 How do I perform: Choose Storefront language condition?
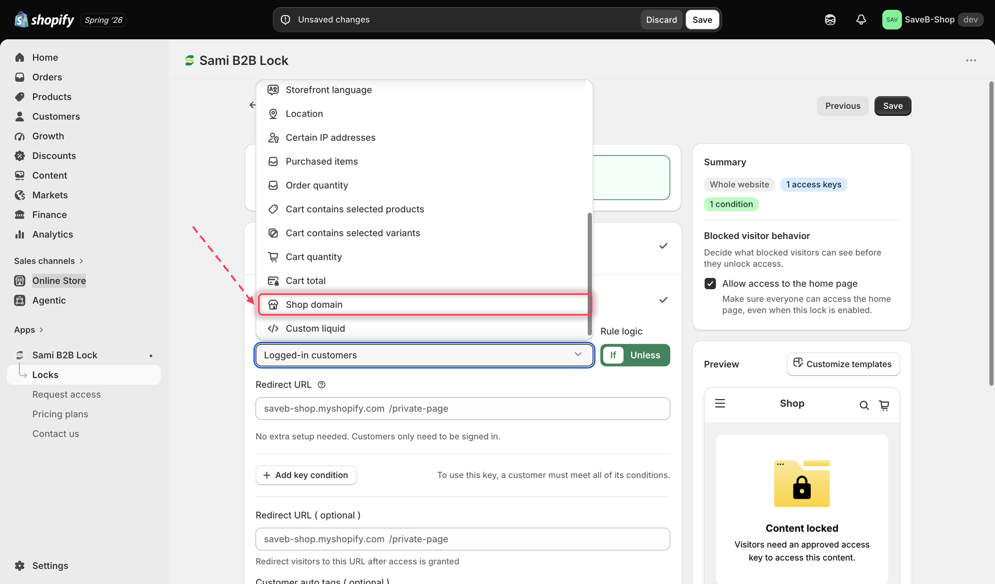click(x=423, y=90)
